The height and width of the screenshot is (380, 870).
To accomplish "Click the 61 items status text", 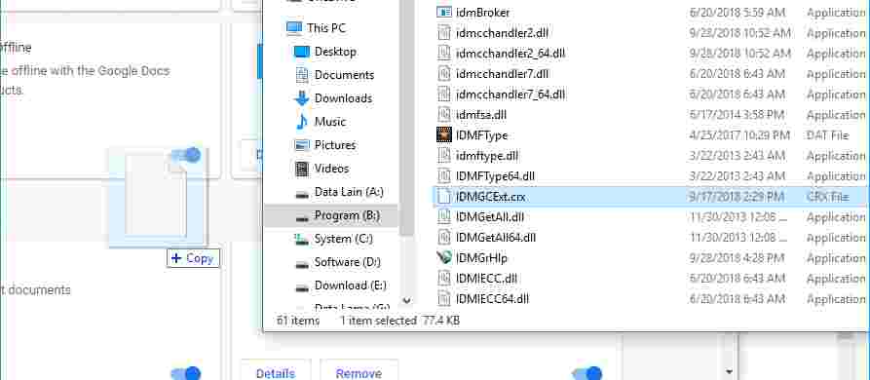I will coord(298,321).
